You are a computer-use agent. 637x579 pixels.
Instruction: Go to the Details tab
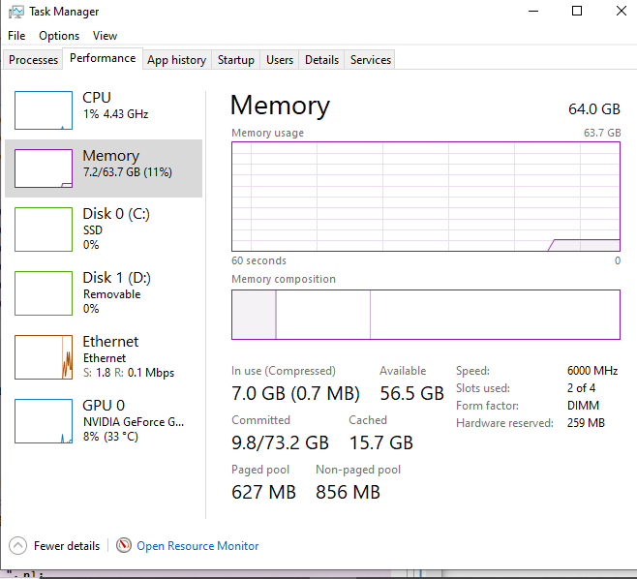[321, 60]
